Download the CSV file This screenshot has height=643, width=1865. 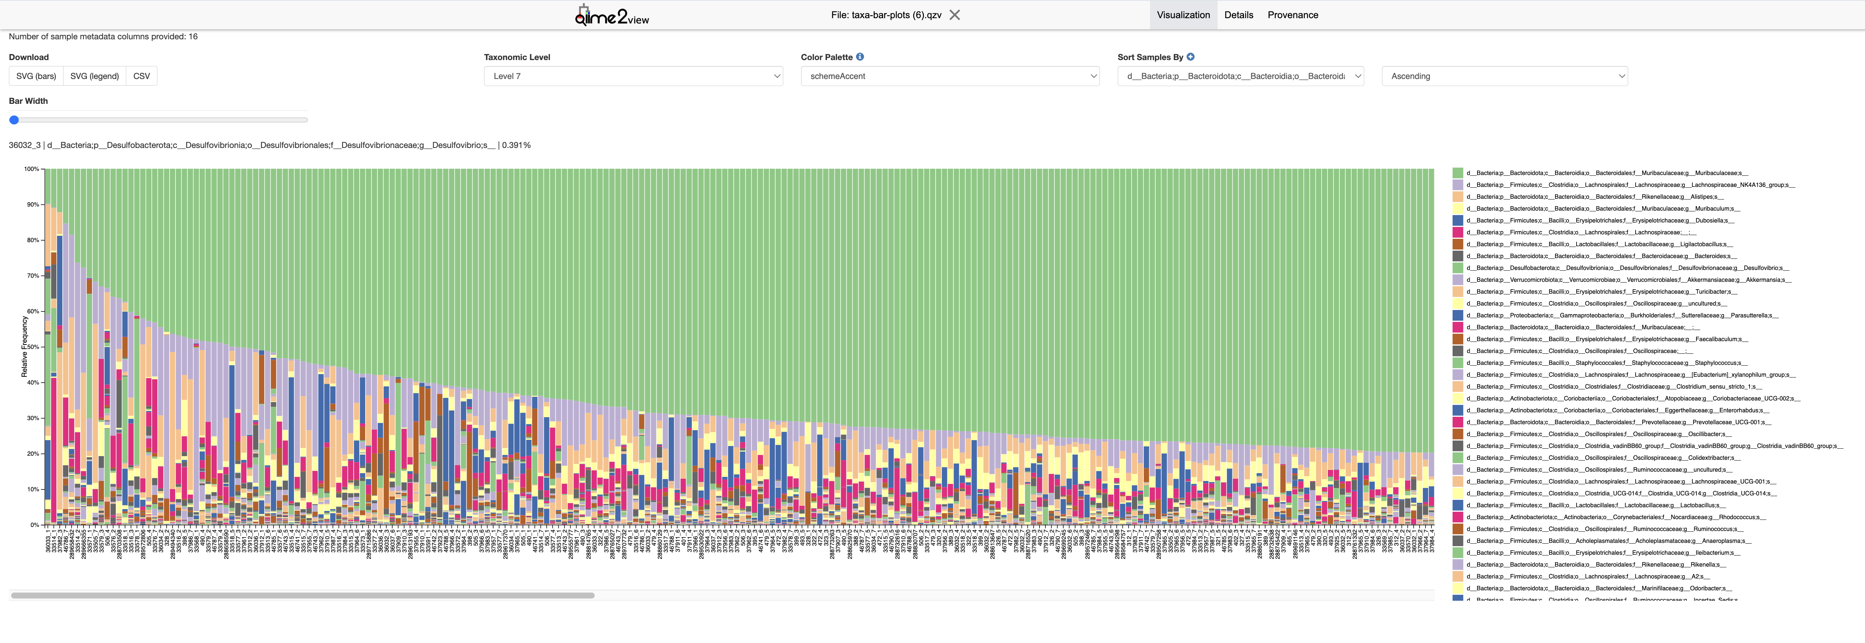141,76
